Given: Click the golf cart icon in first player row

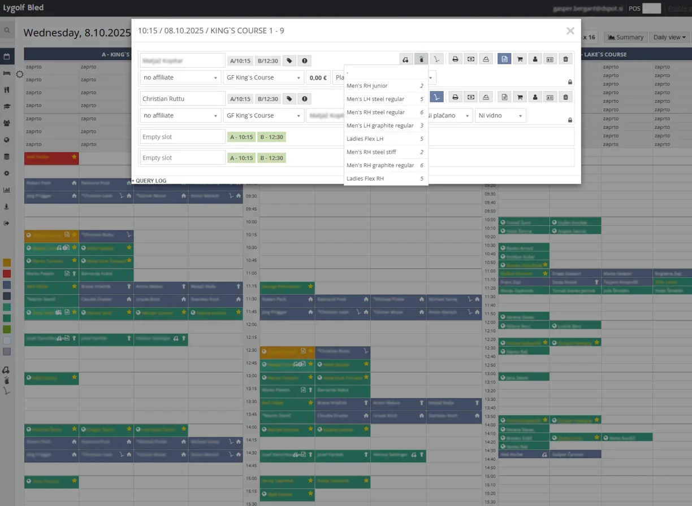Looking at the screenshot, I should tap(405, 59).
